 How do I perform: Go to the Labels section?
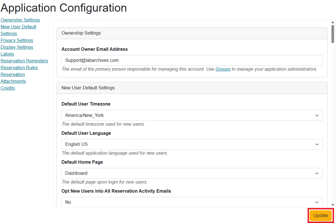(7, 54)
